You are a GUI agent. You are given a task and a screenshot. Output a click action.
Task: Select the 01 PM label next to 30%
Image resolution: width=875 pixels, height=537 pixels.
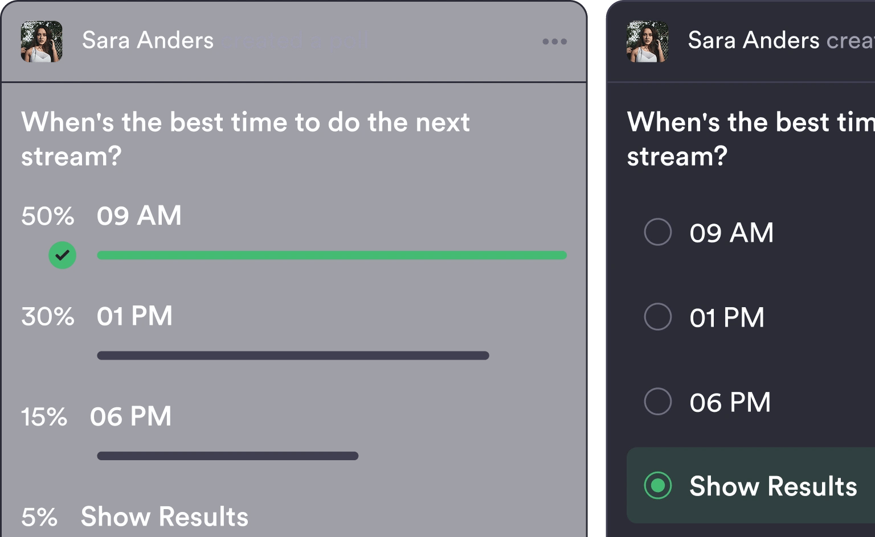134,316
